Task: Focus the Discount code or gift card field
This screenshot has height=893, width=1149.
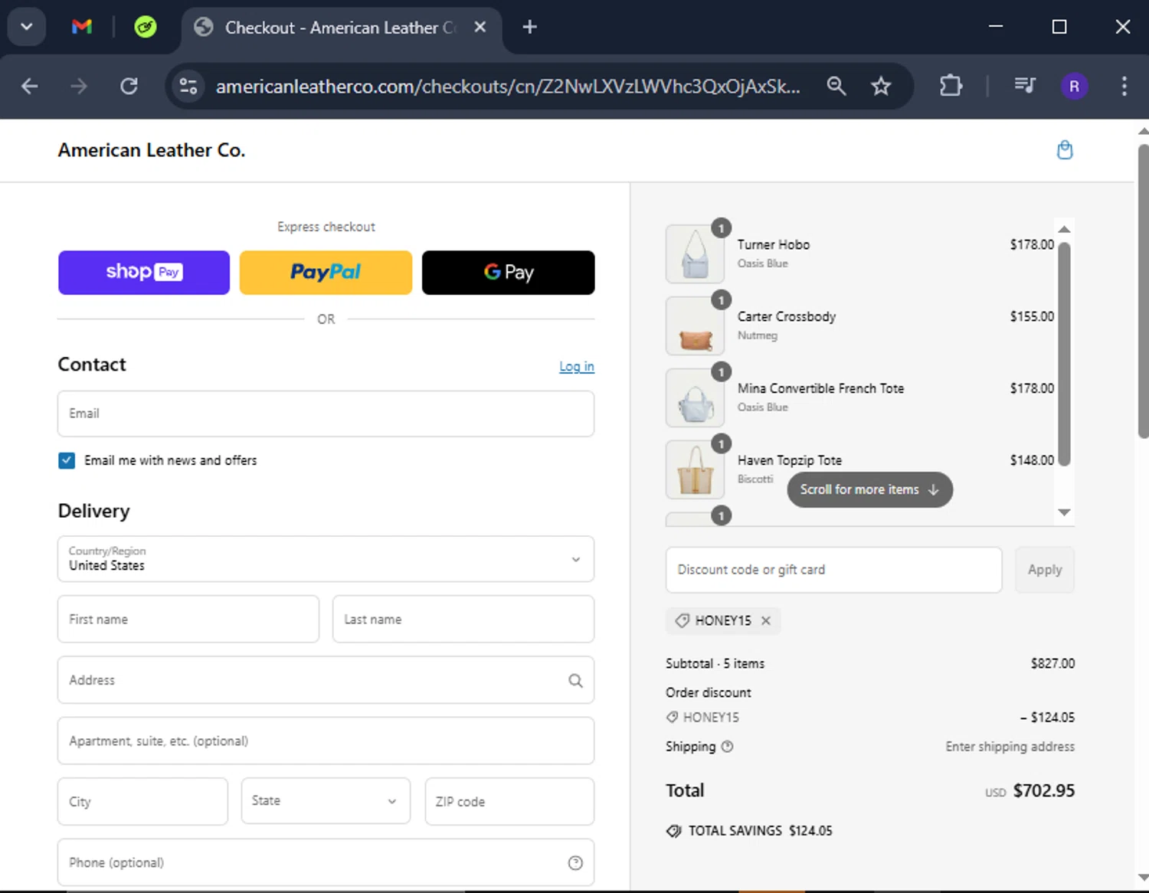Action: pyautogui.click(x=833, y=570)
